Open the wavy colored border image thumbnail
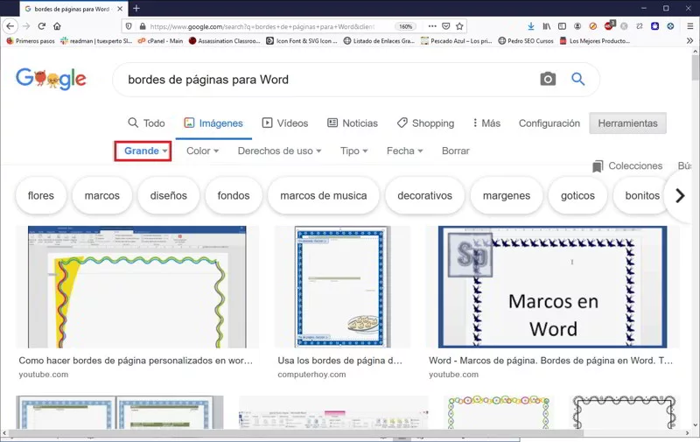Image resolution: width=700 pixels, height=442 pixels. [x=137, y=287]
